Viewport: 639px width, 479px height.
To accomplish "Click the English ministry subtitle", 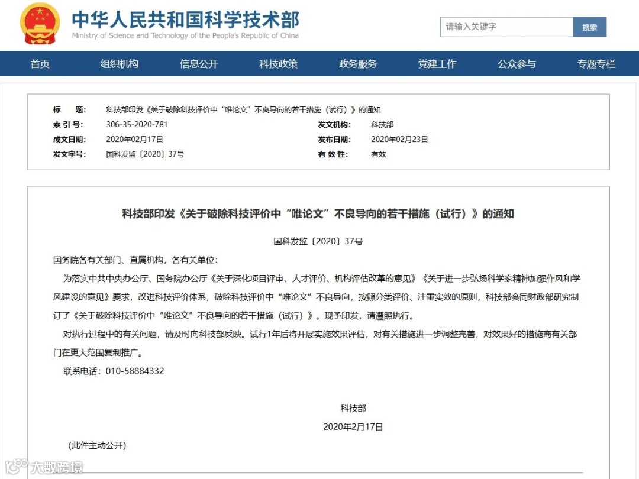I will [185, 36].
